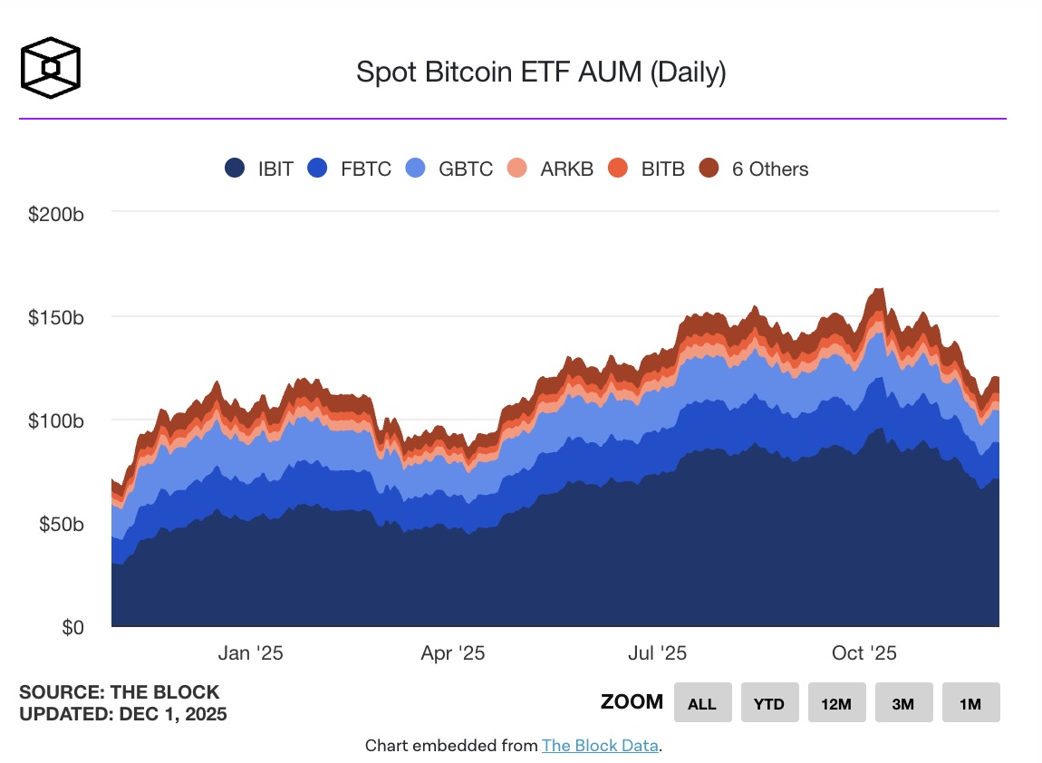The height and width of the screenshot is (763, 1042).
Task: Click the ARKB salmon legend dot
Action: [x=517, y=169]
